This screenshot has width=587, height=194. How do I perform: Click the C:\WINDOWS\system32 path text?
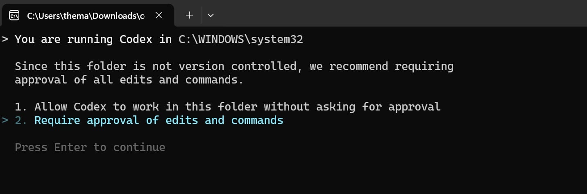241,39
